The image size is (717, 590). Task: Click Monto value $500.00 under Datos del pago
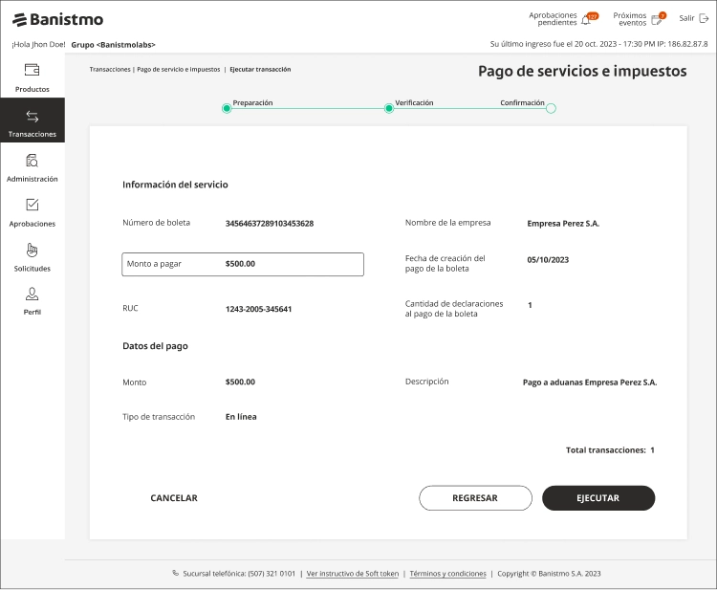(x=240, y=382)
